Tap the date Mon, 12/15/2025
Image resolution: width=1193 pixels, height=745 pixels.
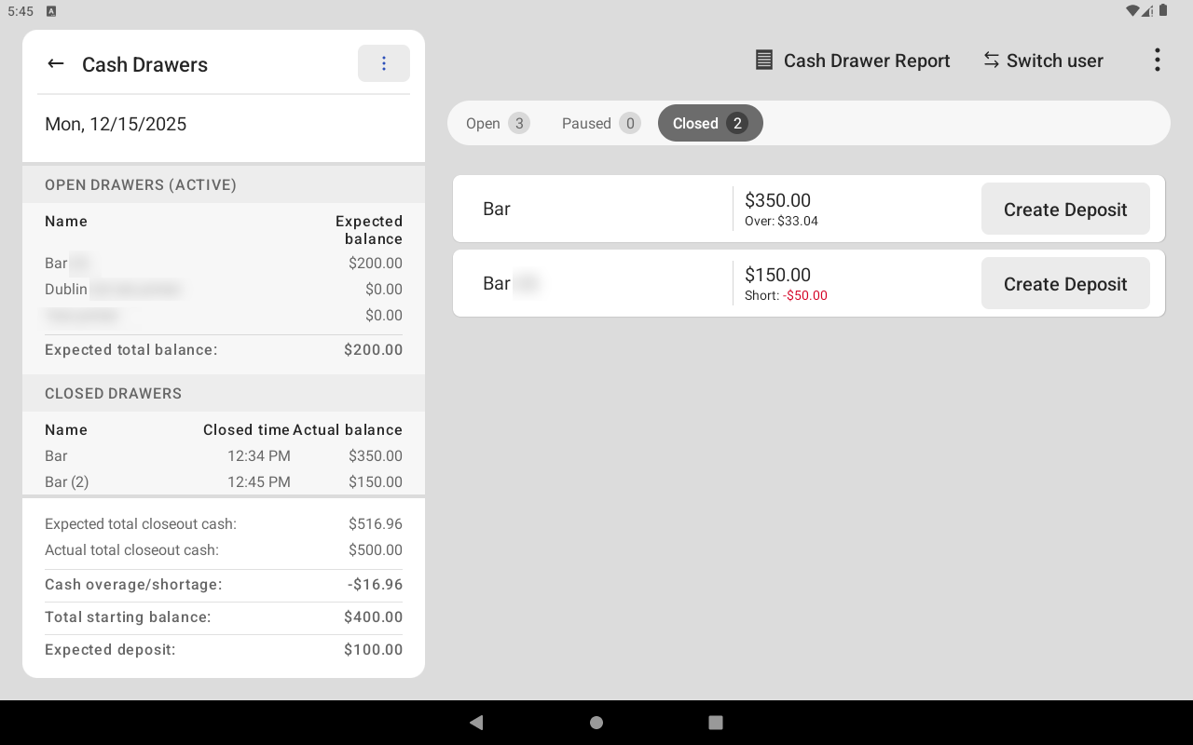(116, 124)
